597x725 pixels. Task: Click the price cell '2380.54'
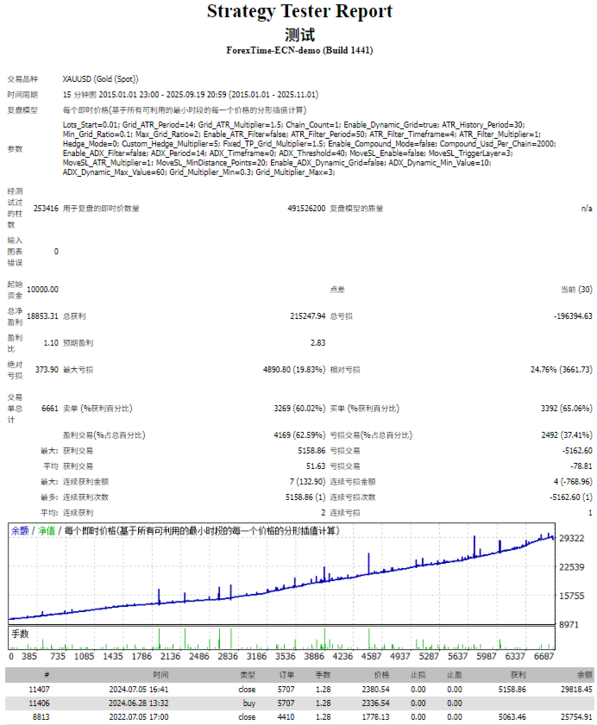click(x=376, y=690)
